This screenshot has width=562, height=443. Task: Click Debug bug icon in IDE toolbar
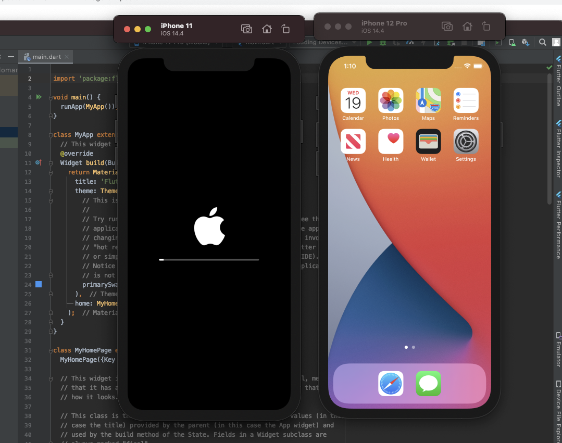coord(383,43)
